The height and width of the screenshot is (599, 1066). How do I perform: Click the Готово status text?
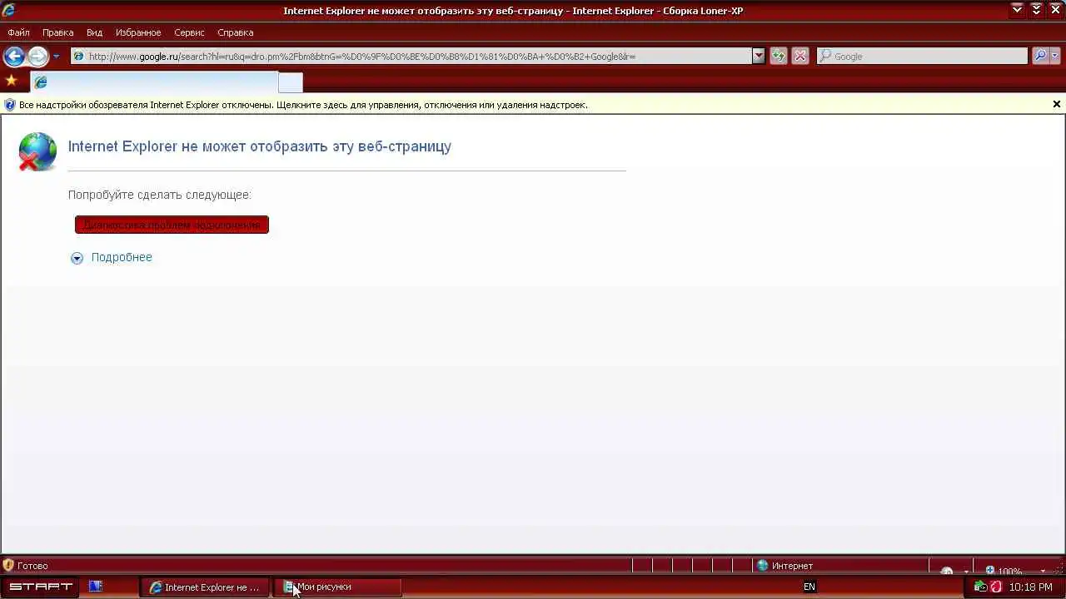pos(32,566)
